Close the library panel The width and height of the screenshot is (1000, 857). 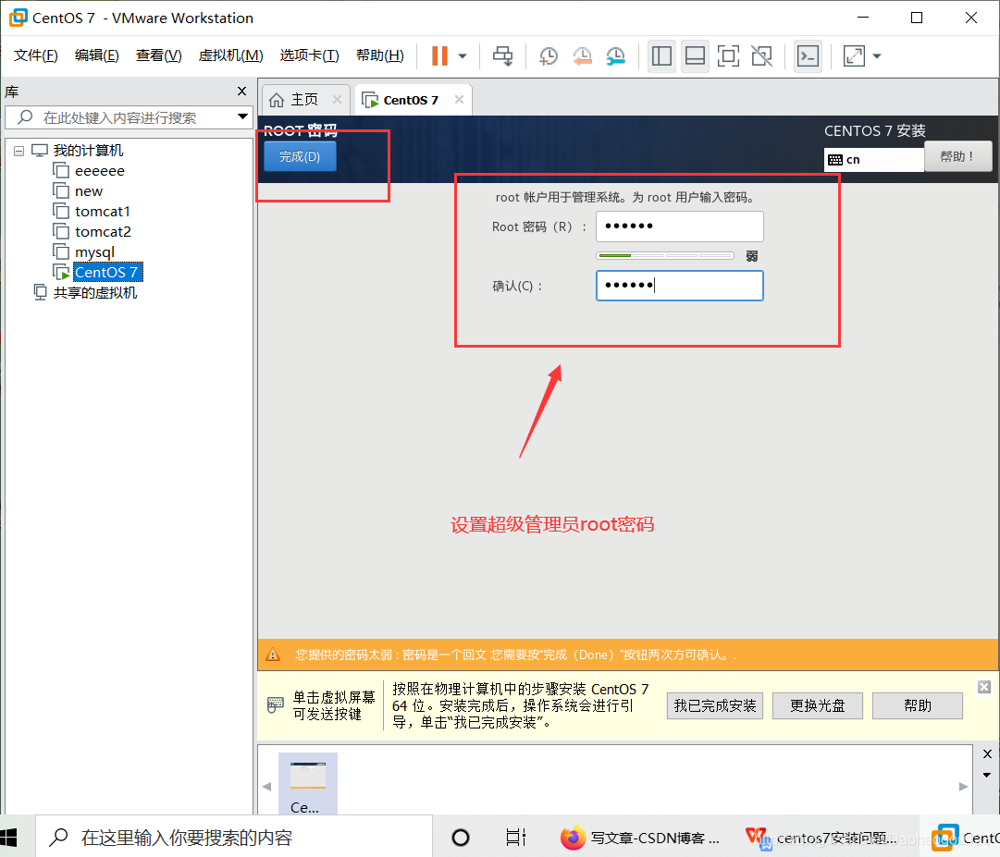tap(241, 92)
